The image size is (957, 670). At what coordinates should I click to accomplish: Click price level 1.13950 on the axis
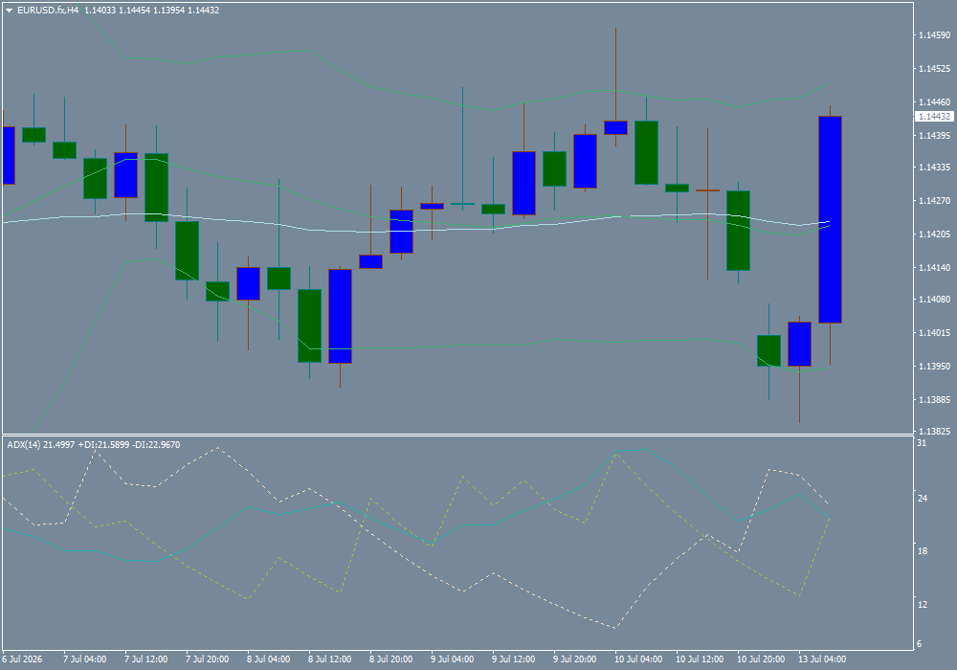click(x=934, y=367)
